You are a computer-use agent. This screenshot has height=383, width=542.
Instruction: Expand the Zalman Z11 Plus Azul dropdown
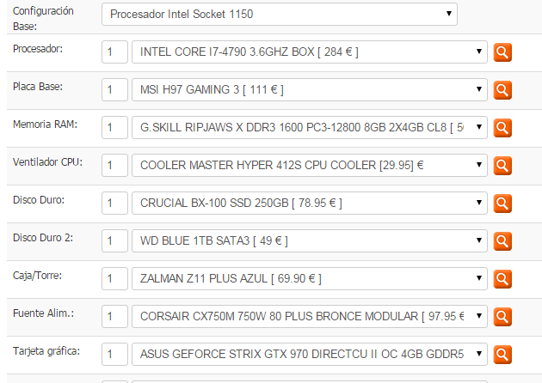310,278
